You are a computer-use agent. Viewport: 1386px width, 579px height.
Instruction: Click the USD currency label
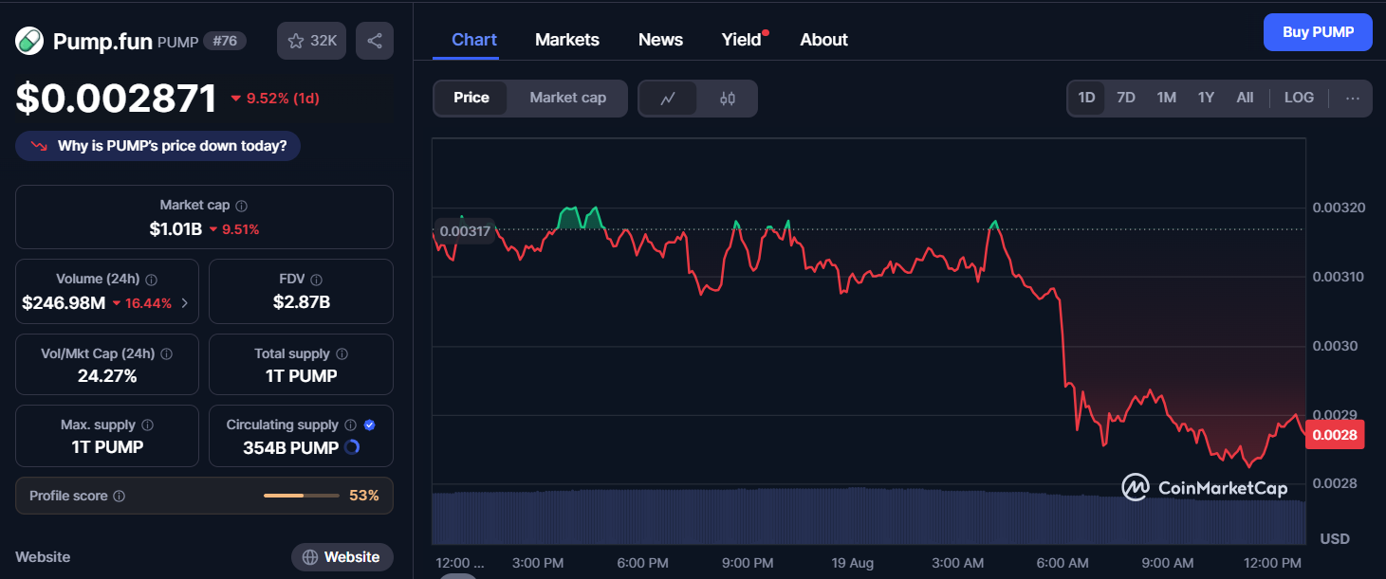(1335, 539)
